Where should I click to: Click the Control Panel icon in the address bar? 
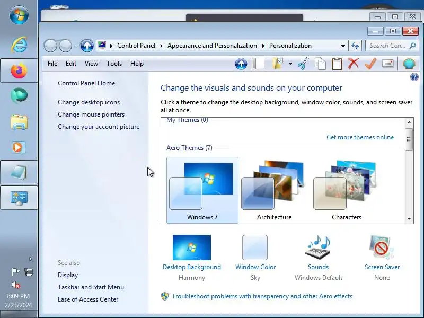[102, 45]
